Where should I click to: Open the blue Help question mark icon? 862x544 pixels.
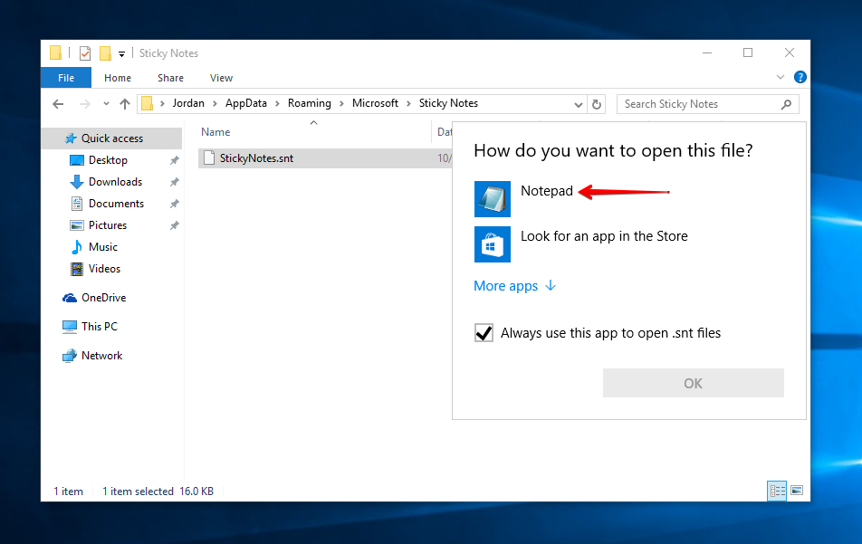[800, 78]
